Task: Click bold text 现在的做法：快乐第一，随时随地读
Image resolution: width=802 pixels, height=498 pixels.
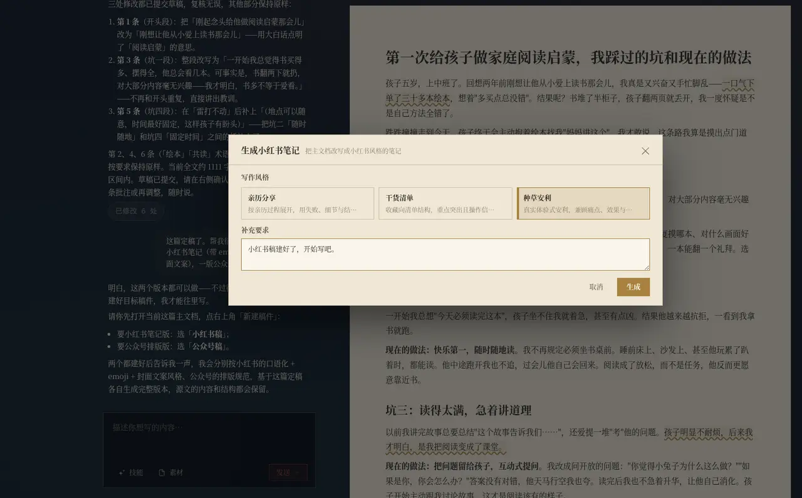Action: click(x=450, y=350)
